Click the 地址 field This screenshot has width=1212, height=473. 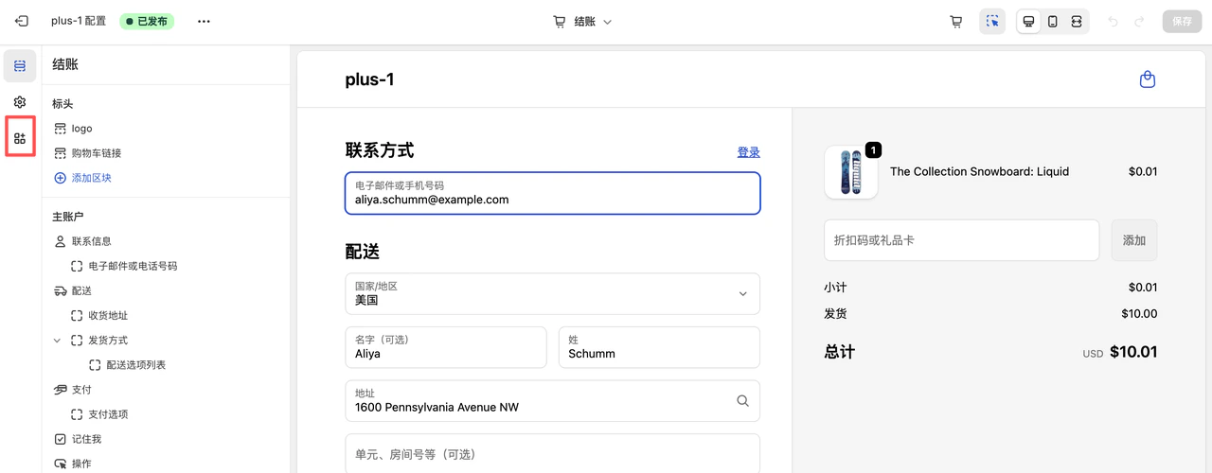tap(553, 400)
